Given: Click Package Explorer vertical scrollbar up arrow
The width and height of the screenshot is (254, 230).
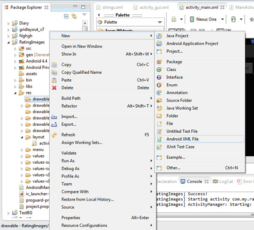Looking at the screenshot, I should tap(85, 23).
